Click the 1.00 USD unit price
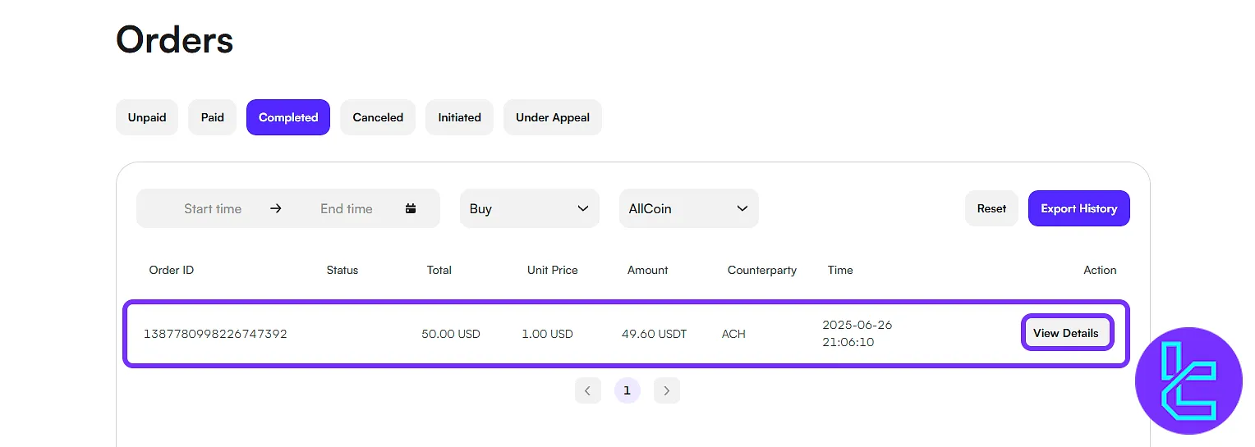Image resolution: width=1255 pixels, height=447 pixels. point(547,334)
